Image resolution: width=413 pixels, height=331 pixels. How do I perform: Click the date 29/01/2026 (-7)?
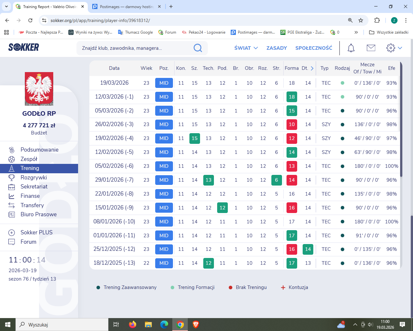click(114, 180)
